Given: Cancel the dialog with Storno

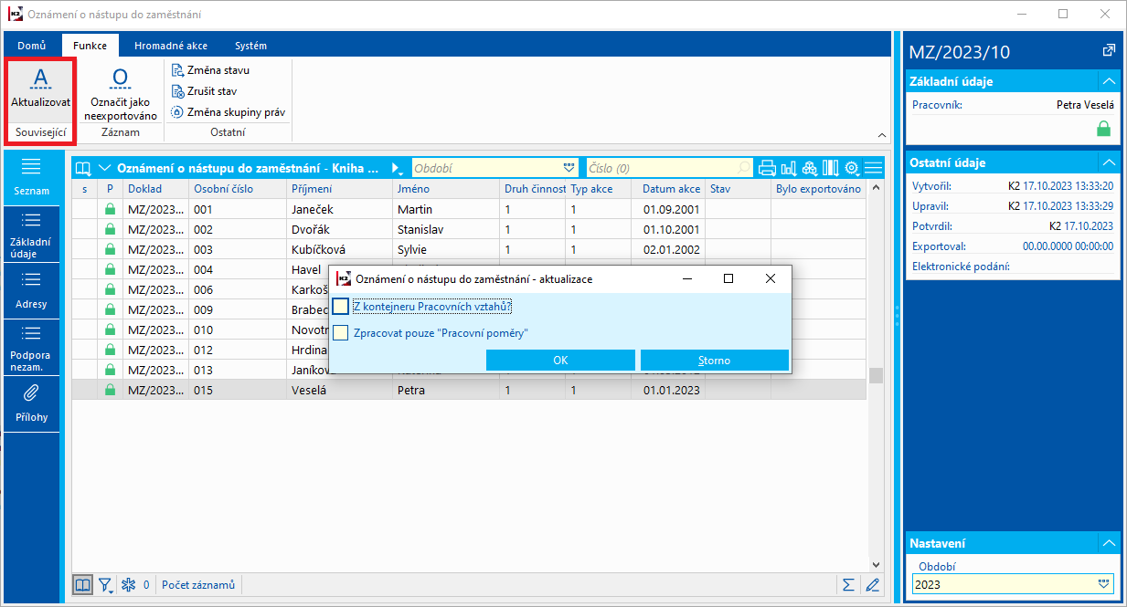Looking at the screenshot, I should (715, 361).
